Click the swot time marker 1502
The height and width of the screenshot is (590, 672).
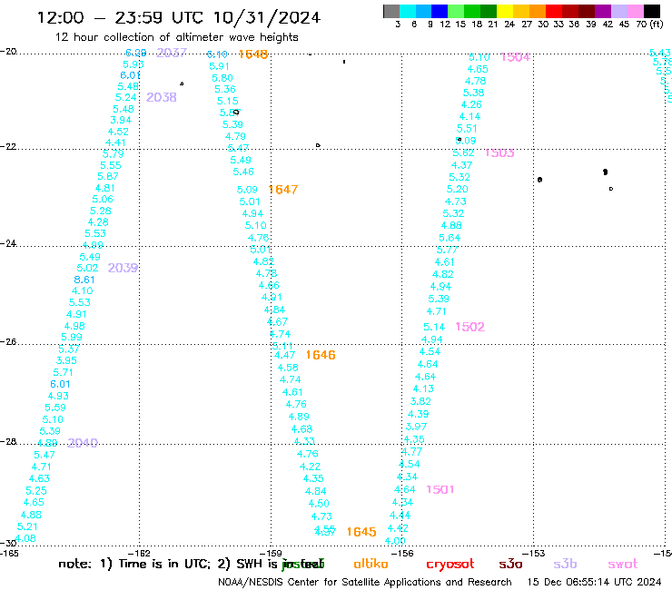click(x=469, y=328)
